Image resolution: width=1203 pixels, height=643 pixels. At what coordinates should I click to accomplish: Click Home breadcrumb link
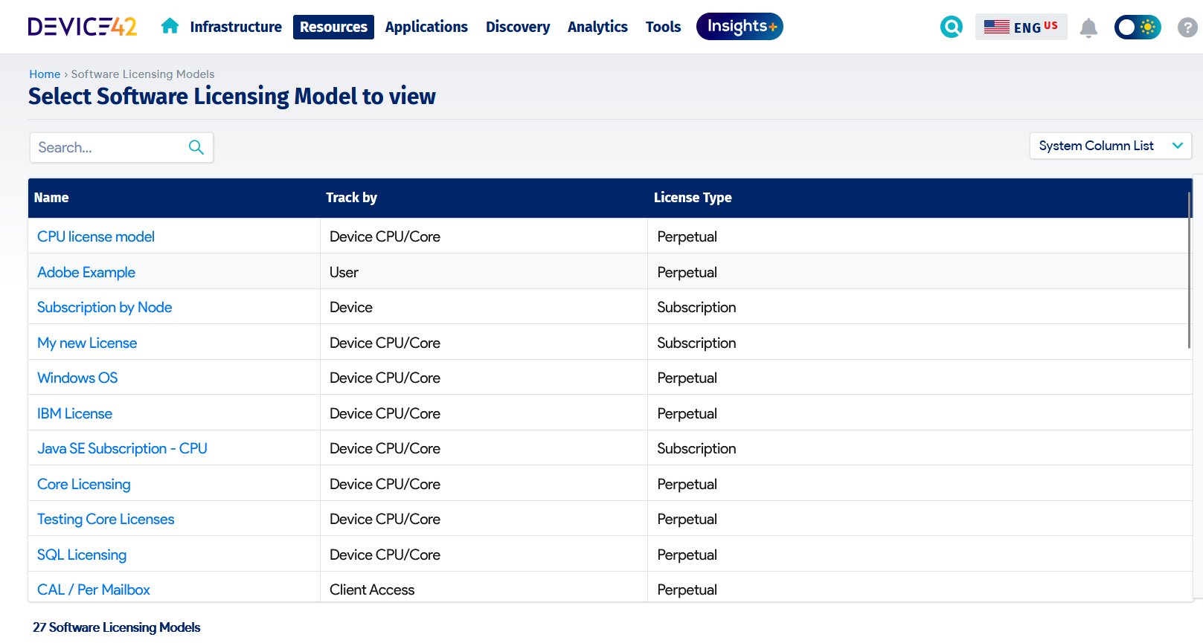45,74
